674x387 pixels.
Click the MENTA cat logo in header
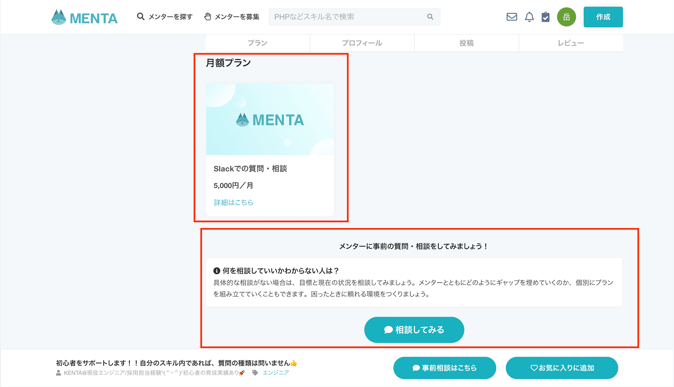84,17
